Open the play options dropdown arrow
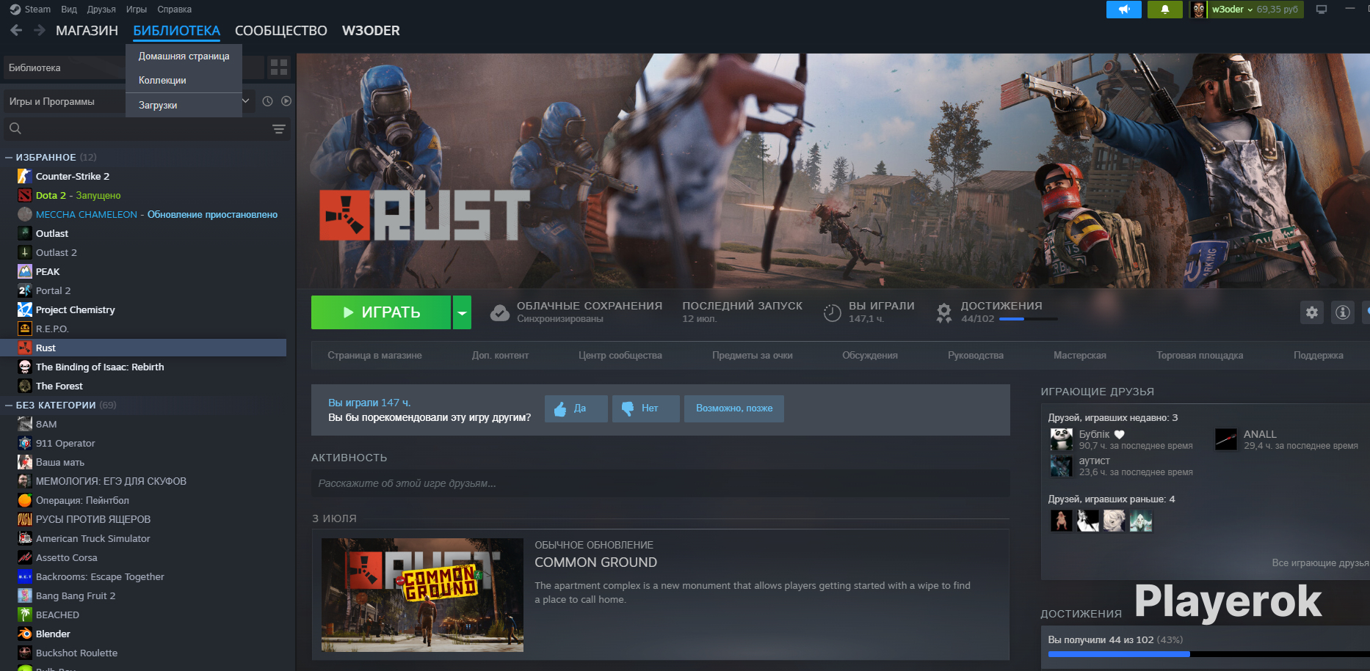Screen dimensions: 1370x671 (462, 312)
